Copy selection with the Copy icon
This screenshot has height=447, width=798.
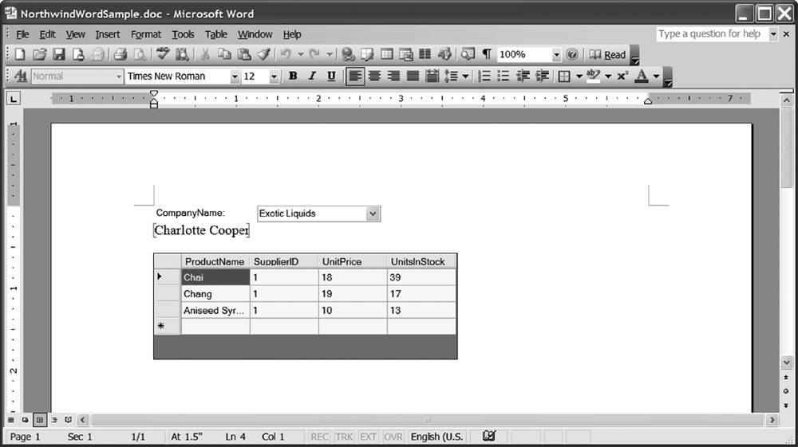point(224,54)
